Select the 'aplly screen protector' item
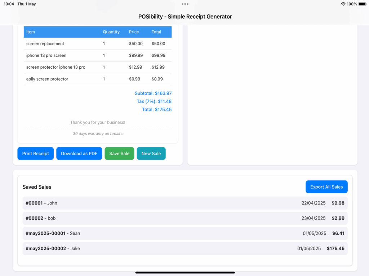This screenshot has width=369, height=276. click(x=47, y=79)
